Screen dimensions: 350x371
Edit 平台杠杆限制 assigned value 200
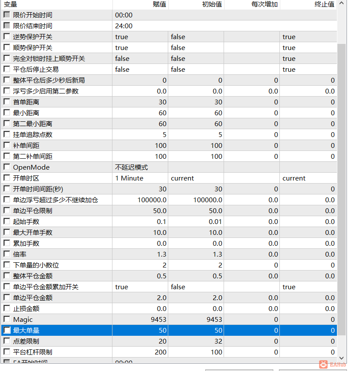pos(140,352)
